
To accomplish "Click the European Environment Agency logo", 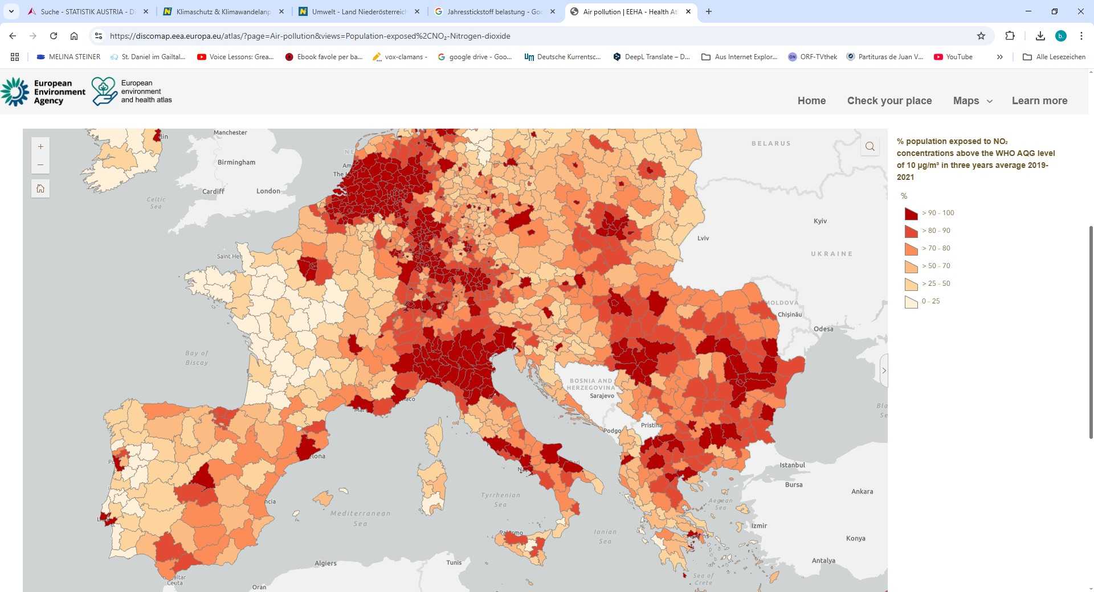I will tap(43, 91).
